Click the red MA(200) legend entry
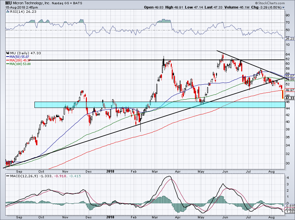 click(x=18, y=60)
